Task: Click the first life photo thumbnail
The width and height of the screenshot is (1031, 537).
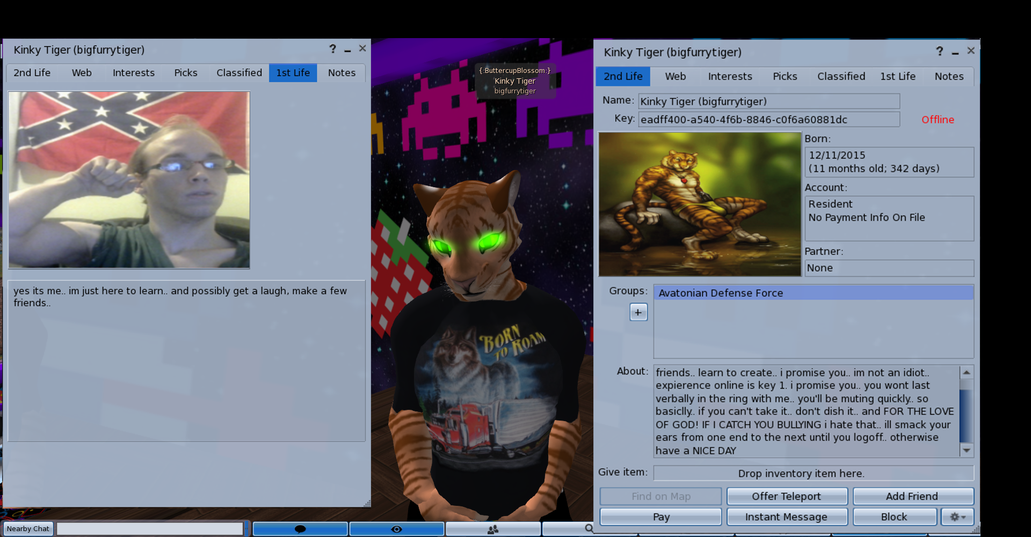Action: (x=129, y=180)
